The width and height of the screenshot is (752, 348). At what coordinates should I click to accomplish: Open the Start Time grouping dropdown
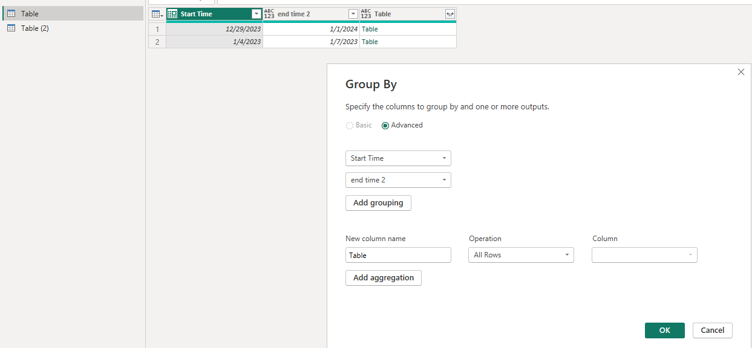pos(398,158)
